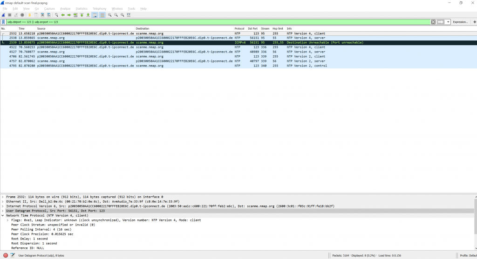Viewport: 477px width, 259px height.
Task: Select the Root Delay field
Action: pos(29,239)
